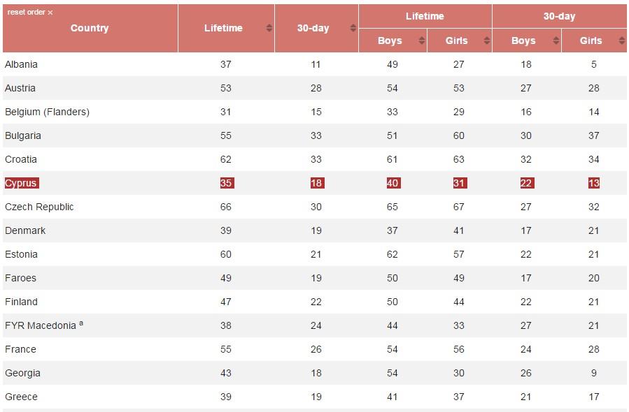Click the Boys header under Lifetime
This screenshot has width=629, height=412.
tap(390, 41)
